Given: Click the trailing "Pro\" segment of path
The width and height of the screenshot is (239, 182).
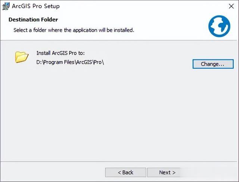Looking at the screenshot, I should point(99,62).
